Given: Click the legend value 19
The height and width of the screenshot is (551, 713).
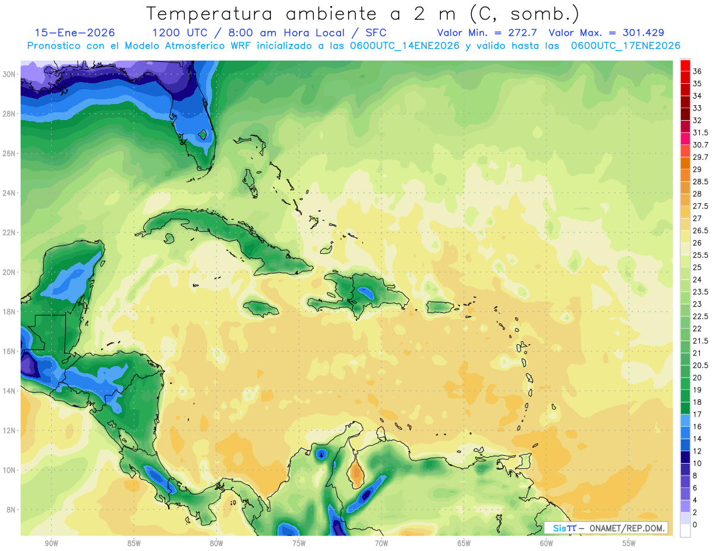Looking at the screenshot, I should pyautogui.click(x=697, y=390).
